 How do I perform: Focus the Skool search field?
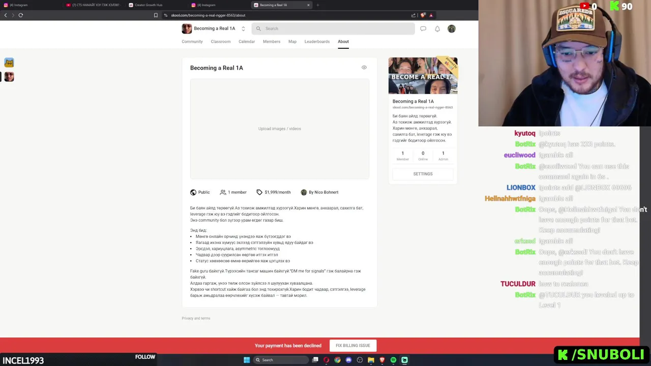pos(333,28)
